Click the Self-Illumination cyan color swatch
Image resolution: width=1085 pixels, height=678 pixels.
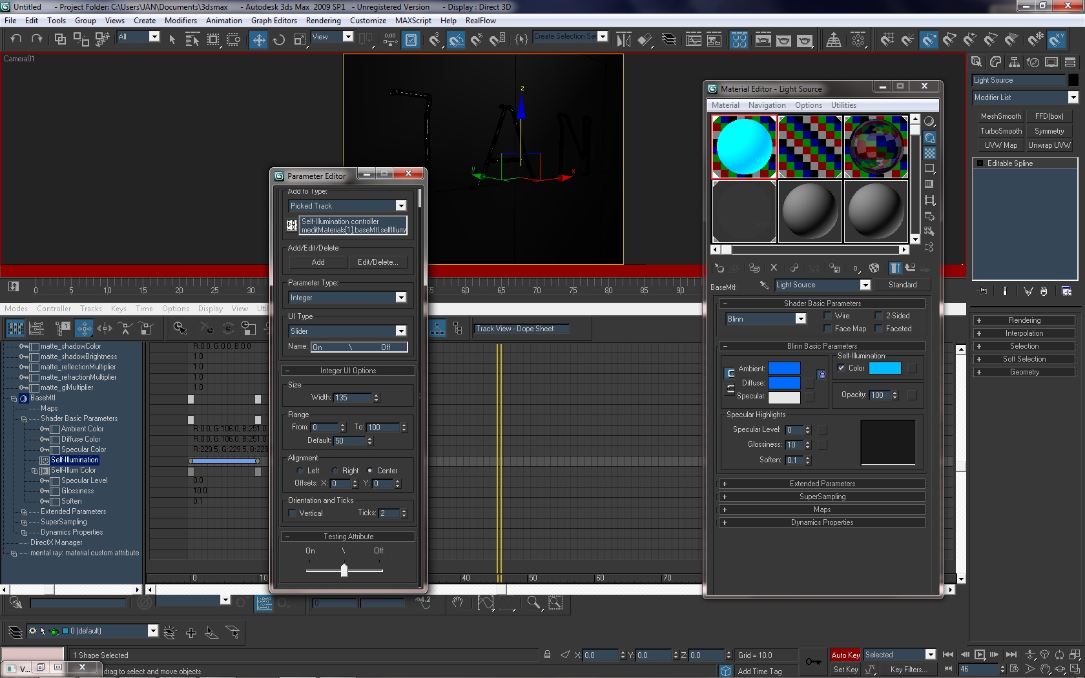click(x=885, y=368)
